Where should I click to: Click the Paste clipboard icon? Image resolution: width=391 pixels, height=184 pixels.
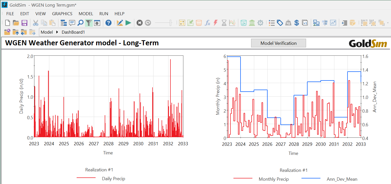52,23
